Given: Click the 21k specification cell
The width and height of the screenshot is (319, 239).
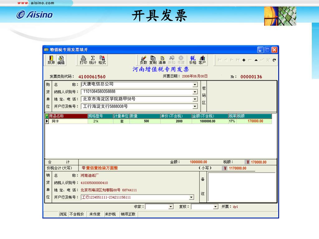Looking at the screenshot, I should point(101,121).
